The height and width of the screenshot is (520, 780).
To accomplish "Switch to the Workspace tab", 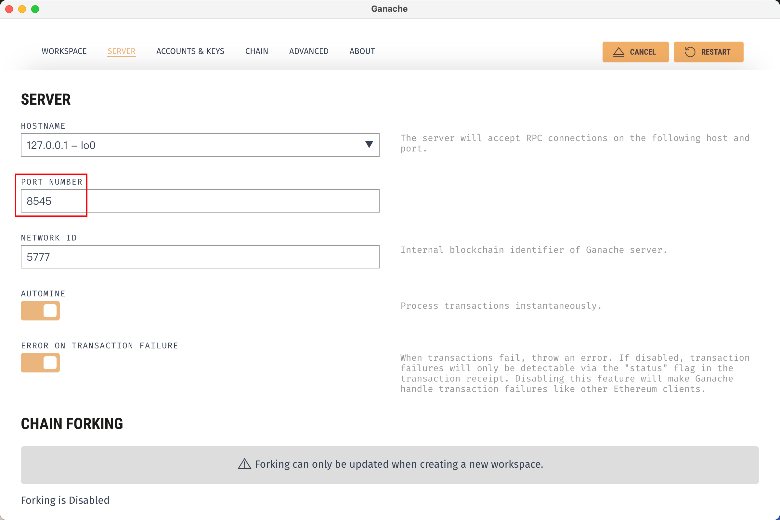I will click(64, 51).
